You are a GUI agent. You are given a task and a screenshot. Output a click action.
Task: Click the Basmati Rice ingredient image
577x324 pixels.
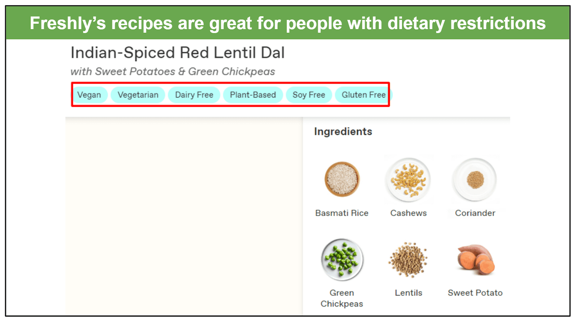[342, 179]
